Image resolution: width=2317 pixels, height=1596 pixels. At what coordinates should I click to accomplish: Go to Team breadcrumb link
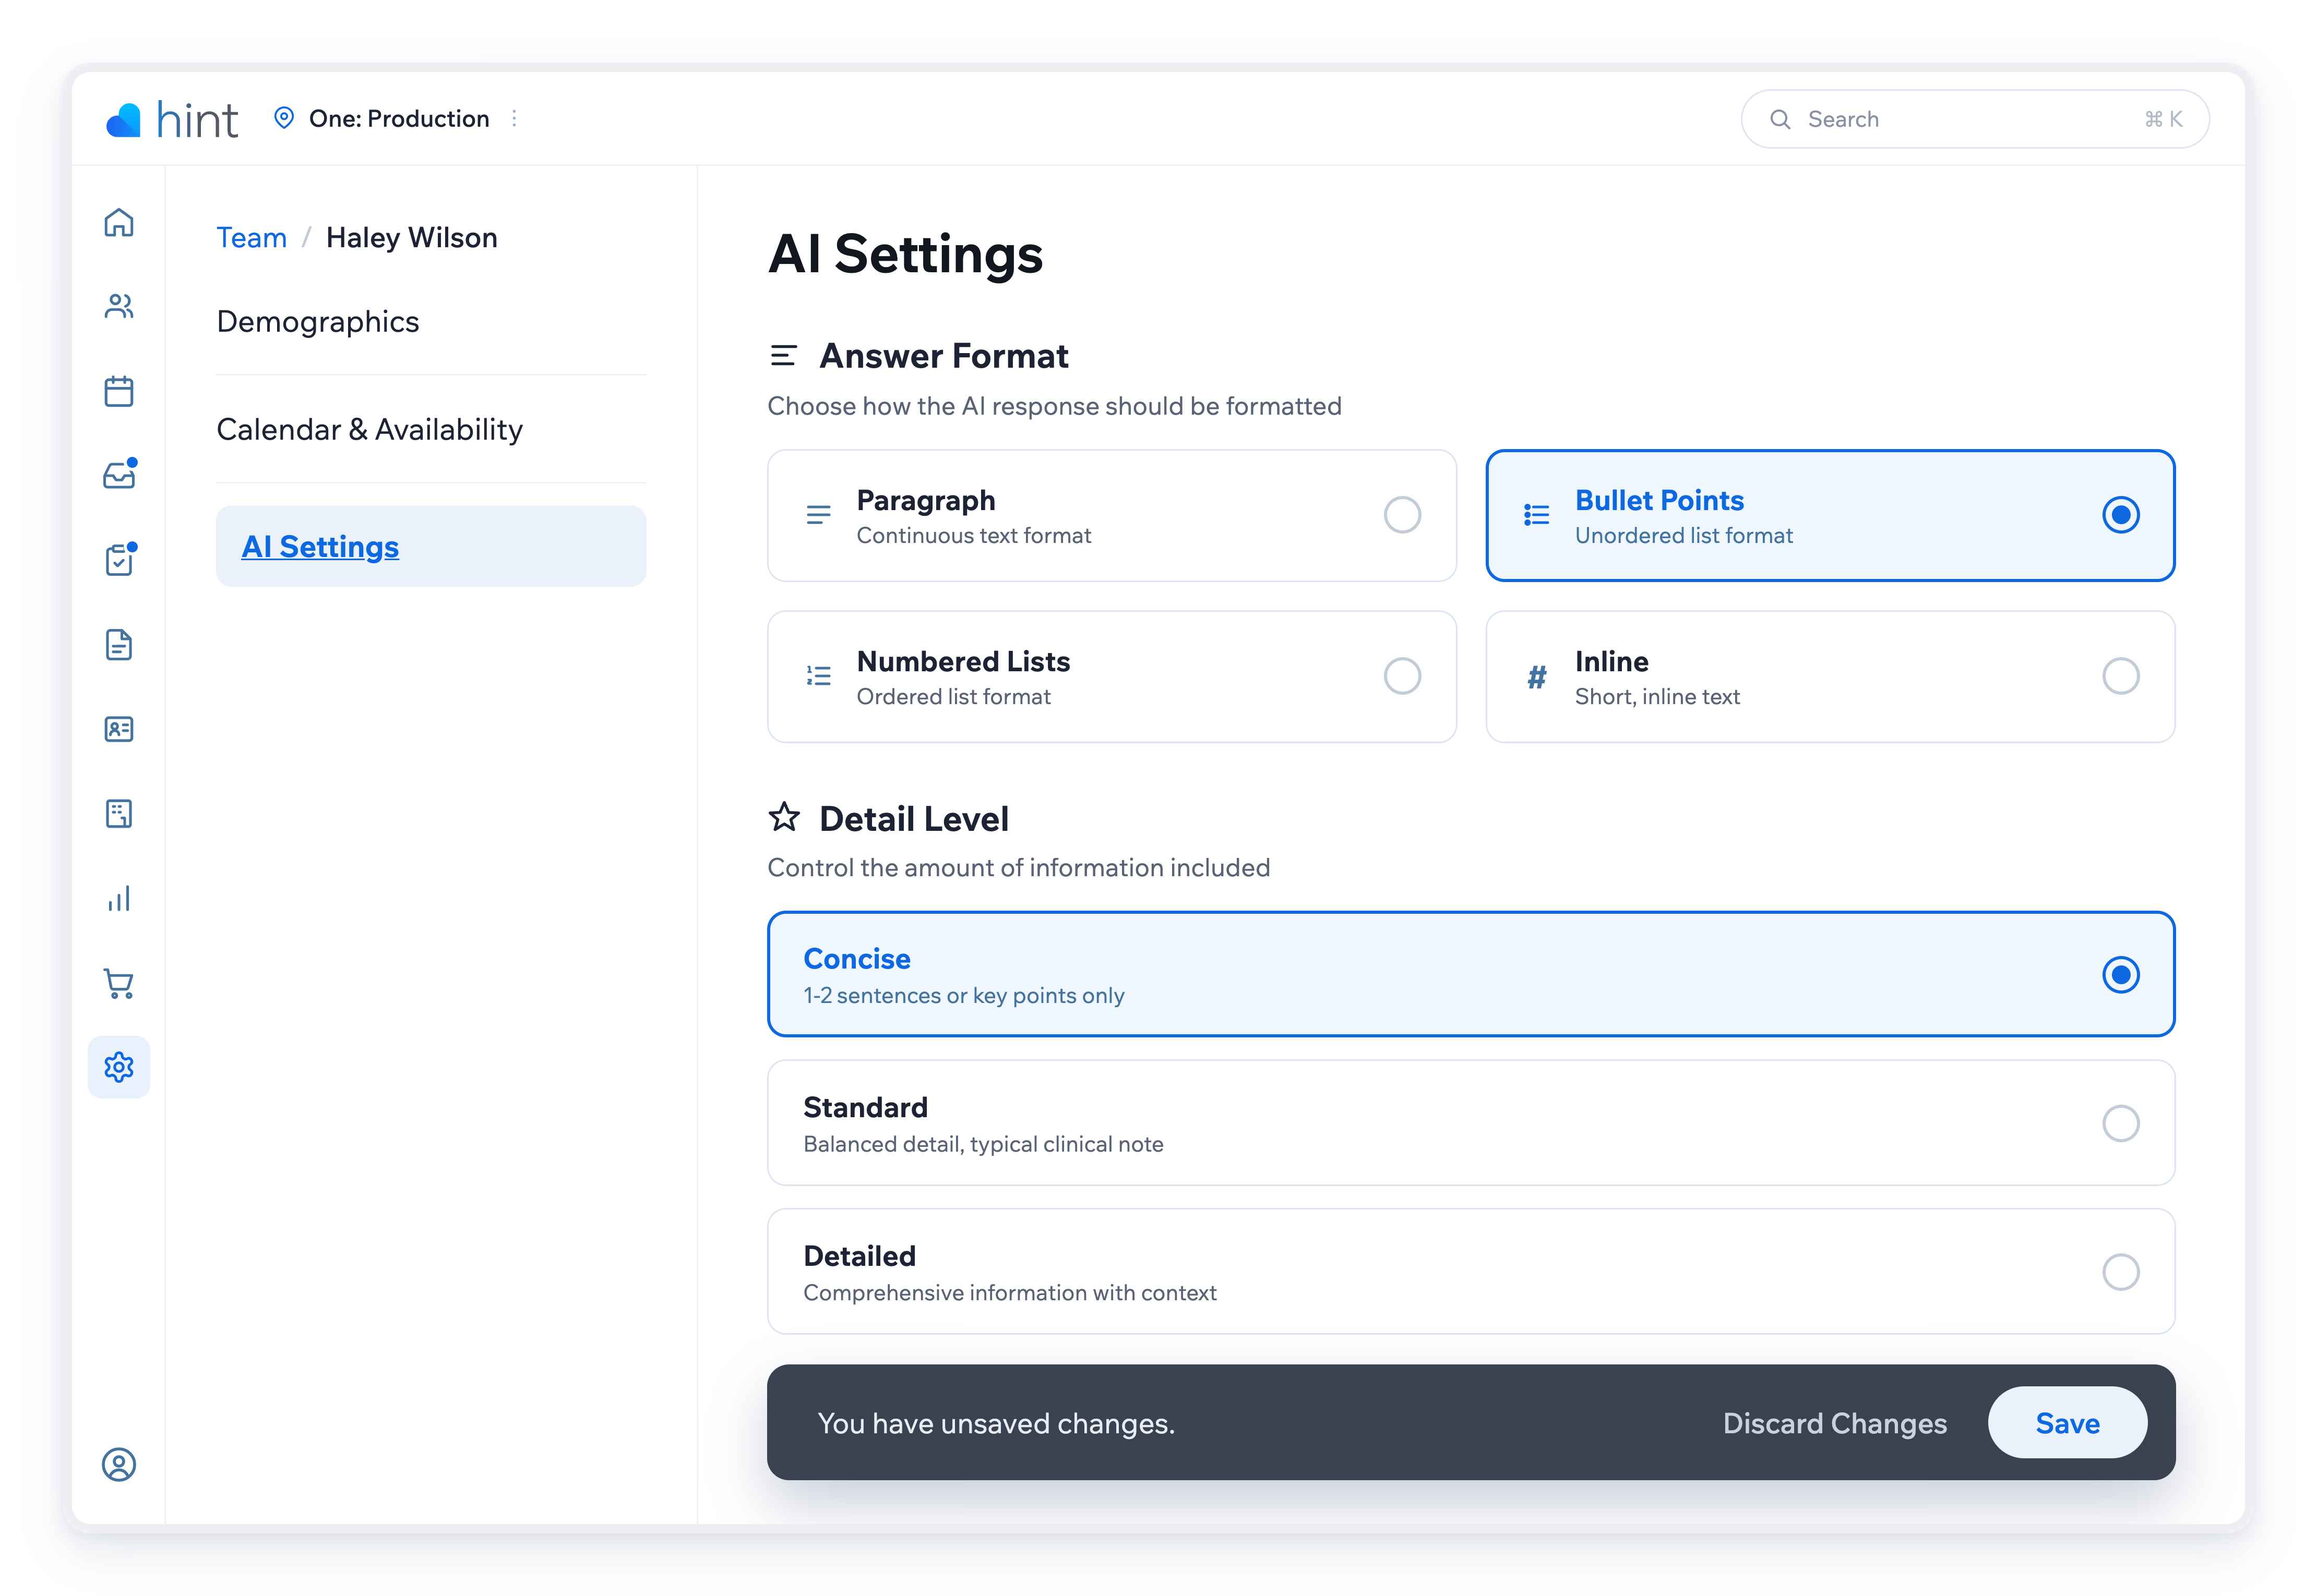click(251, 238)
